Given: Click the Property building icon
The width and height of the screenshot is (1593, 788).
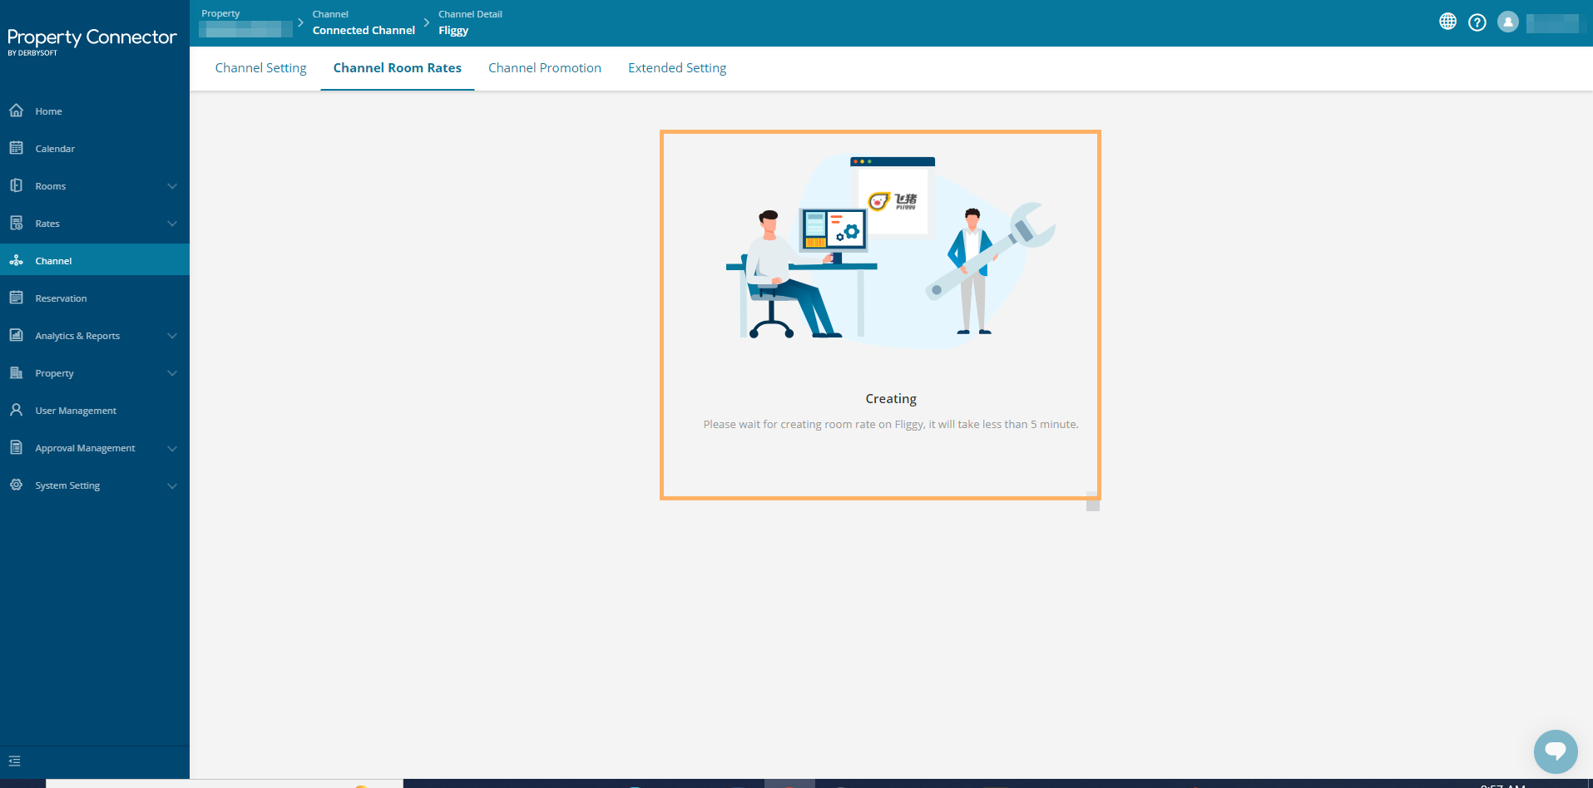Looking at the screenshot, I should (16, 372).
